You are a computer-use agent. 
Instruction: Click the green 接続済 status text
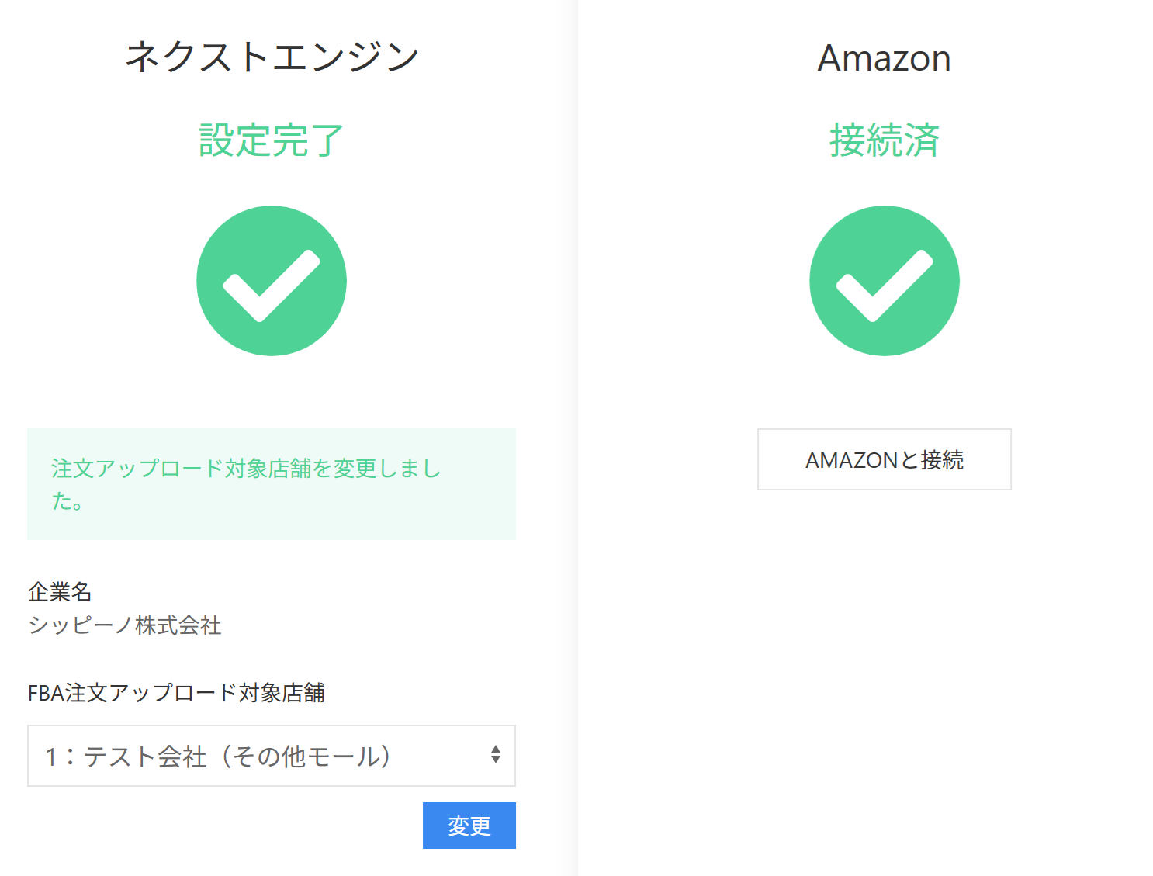pyautogui.click(x=884, y=140)
